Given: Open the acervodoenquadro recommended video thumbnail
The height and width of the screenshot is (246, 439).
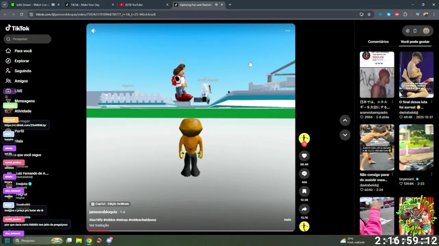Looking at the screenshot, I should [x=377, y=75].
